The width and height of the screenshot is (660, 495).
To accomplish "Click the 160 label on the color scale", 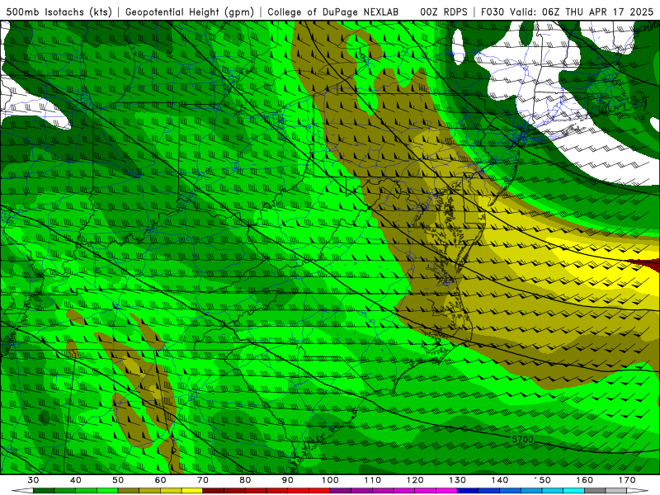I will (x=584, y=480).
